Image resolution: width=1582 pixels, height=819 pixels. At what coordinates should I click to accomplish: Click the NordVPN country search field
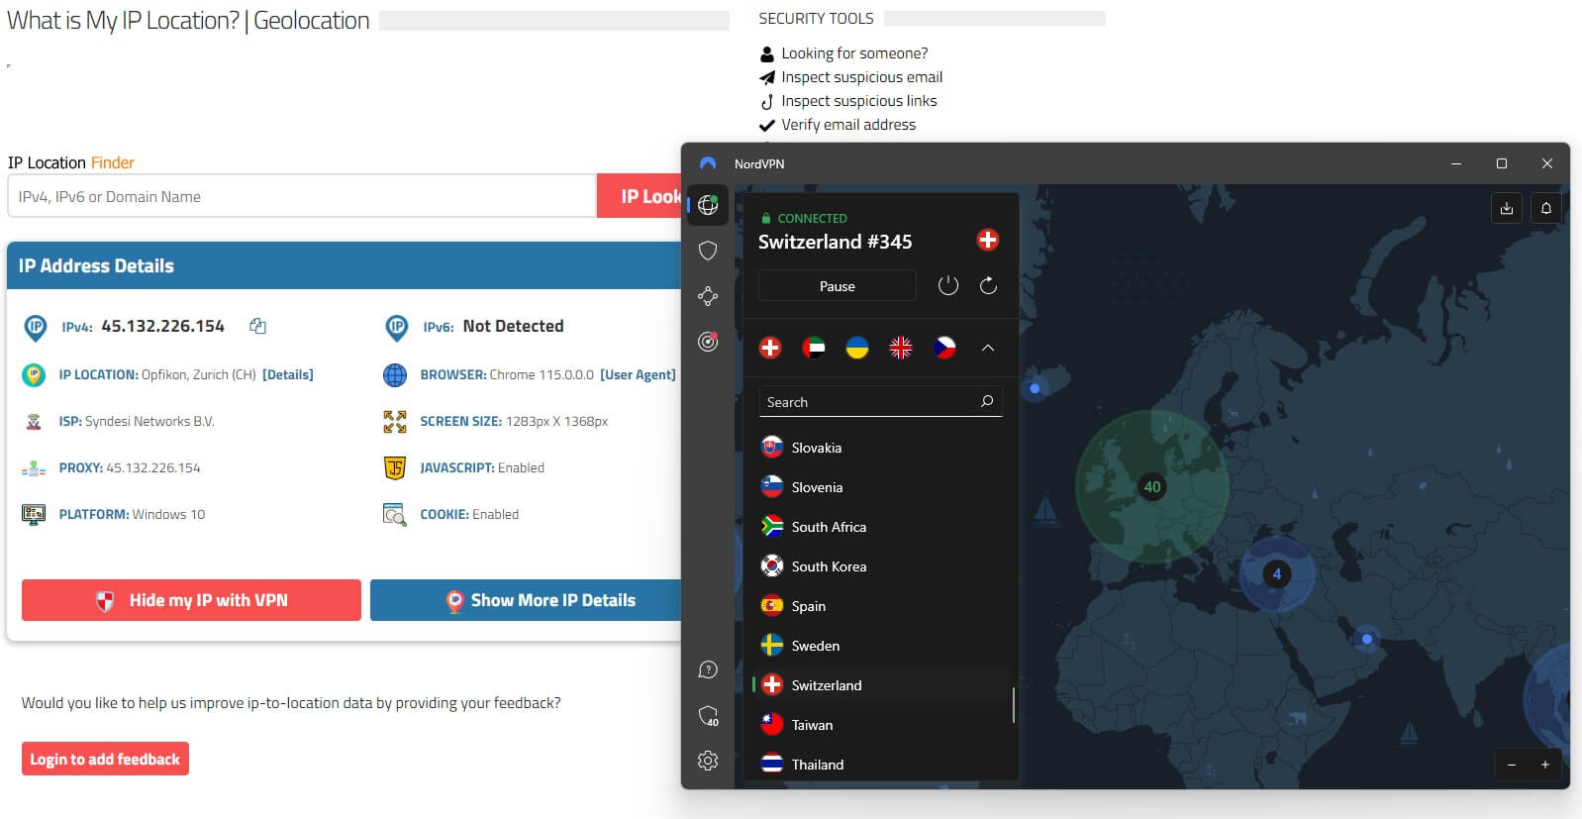[880, 402]
